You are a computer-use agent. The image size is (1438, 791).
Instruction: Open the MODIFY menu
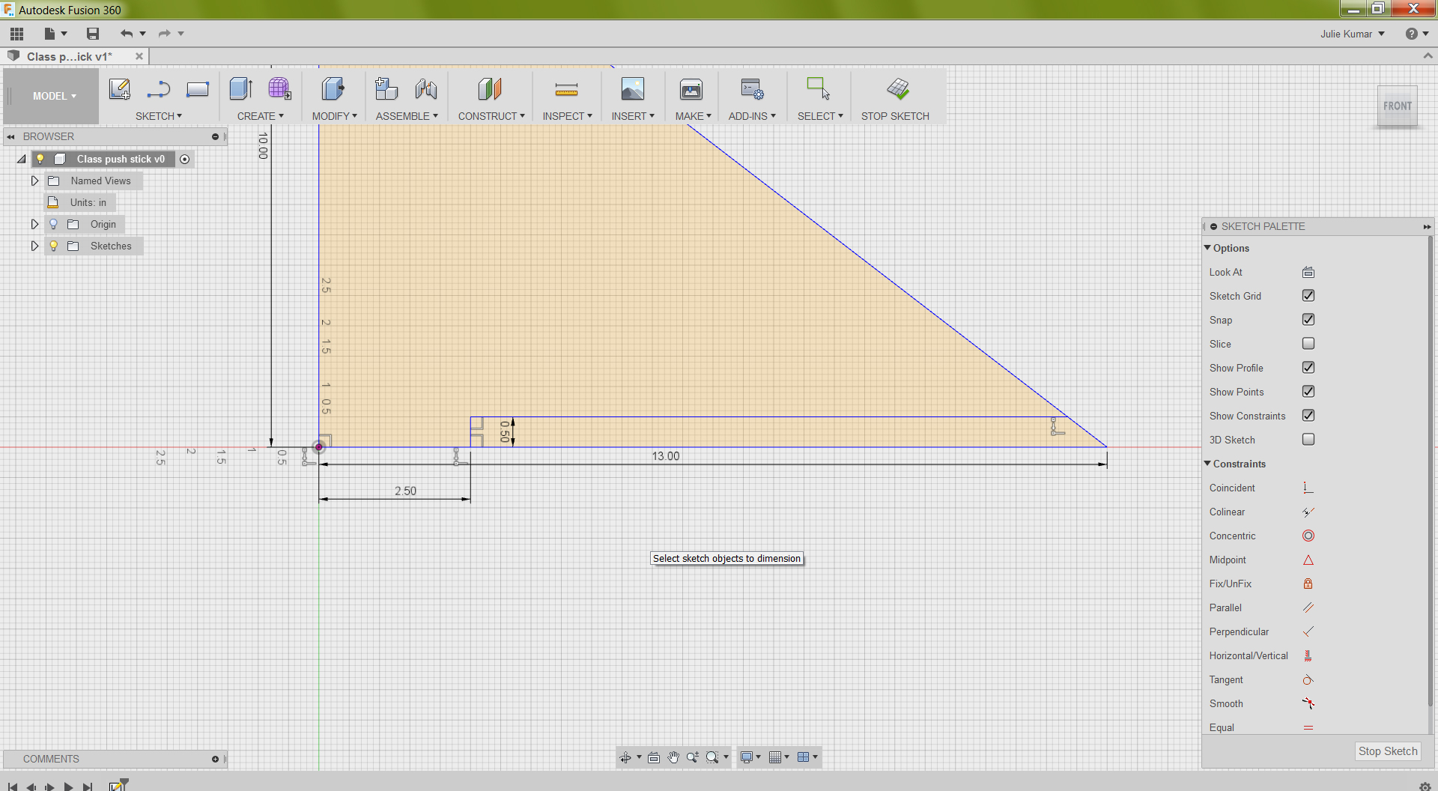tap(335, 116)
